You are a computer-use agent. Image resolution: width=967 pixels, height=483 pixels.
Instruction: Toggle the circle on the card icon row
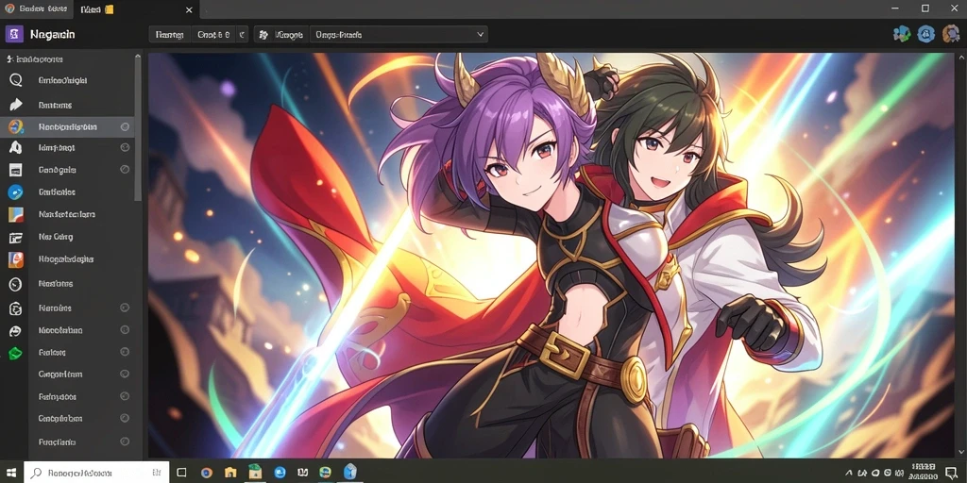tap(125, 169)
